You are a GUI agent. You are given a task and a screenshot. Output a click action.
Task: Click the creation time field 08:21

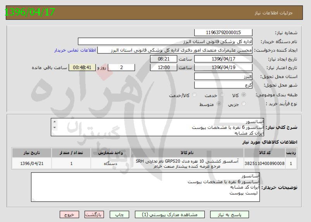click(164, 59)
